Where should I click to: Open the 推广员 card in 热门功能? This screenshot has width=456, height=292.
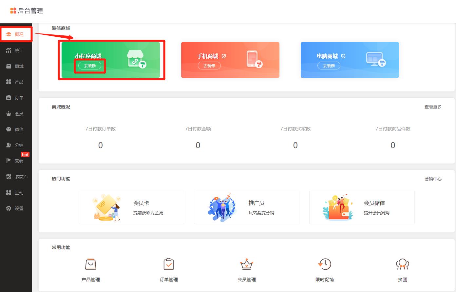coord(246,207)
